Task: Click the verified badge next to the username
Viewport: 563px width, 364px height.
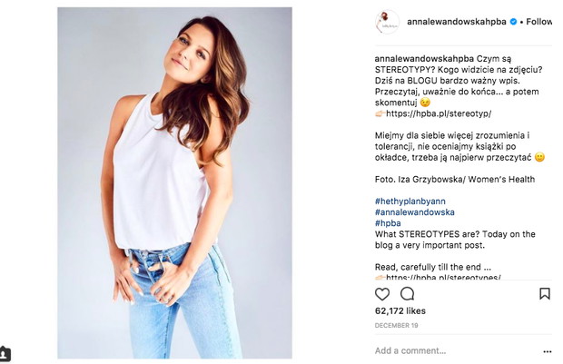Action: click(513, 22)
